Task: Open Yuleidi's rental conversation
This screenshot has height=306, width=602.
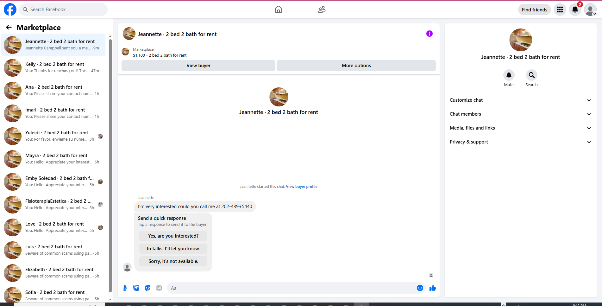Action: 53,136
